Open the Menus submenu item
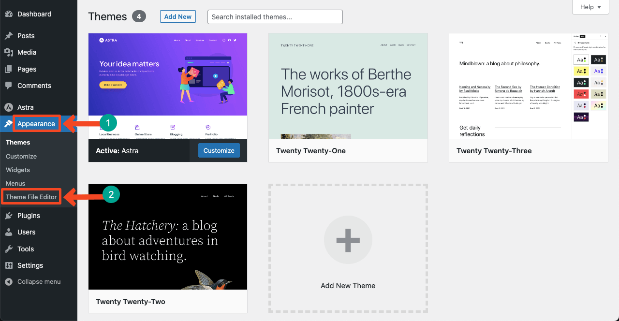Screen dimensions: 619x321 (x=15, y=183)
